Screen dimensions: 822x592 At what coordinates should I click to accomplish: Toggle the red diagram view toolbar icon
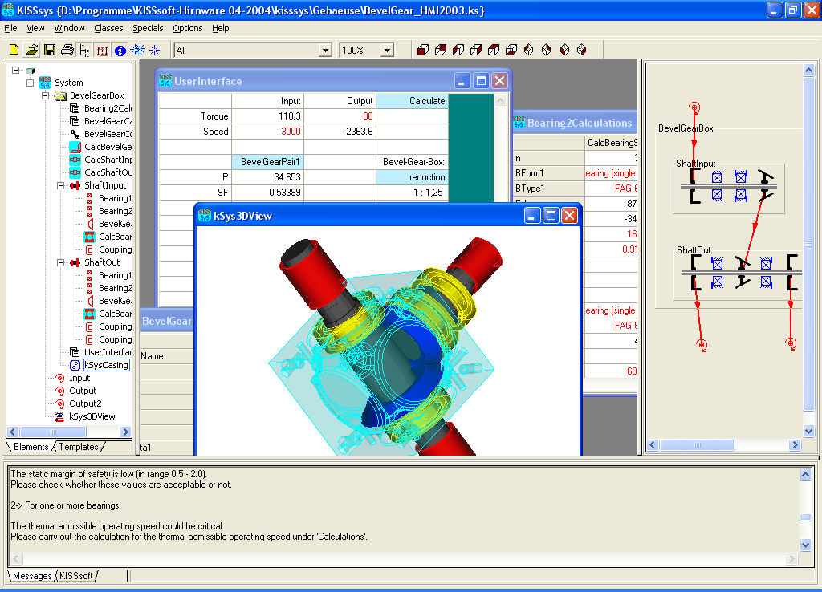(x=102, y=51)
